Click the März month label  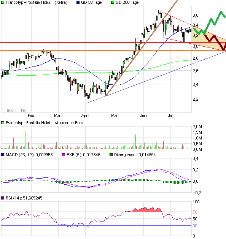(58, 116)
